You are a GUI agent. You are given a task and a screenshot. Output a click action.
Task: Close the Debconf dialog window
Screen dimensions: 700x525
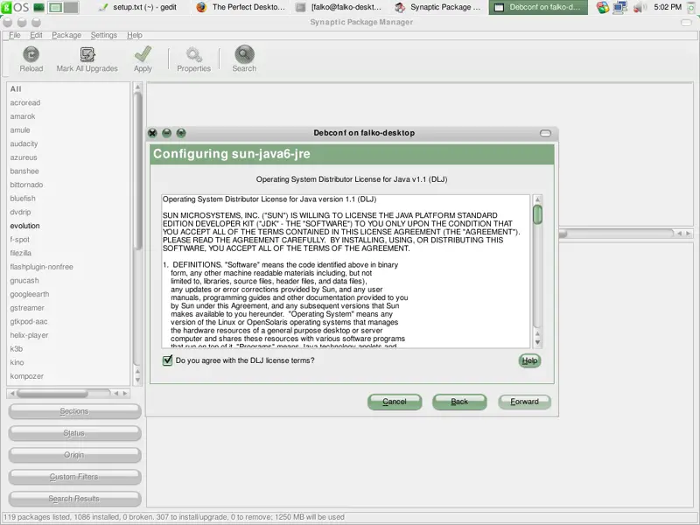[x=152, y=133]
